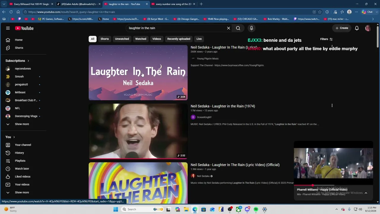Open the Filters options
380x214 pixels.
326,39
